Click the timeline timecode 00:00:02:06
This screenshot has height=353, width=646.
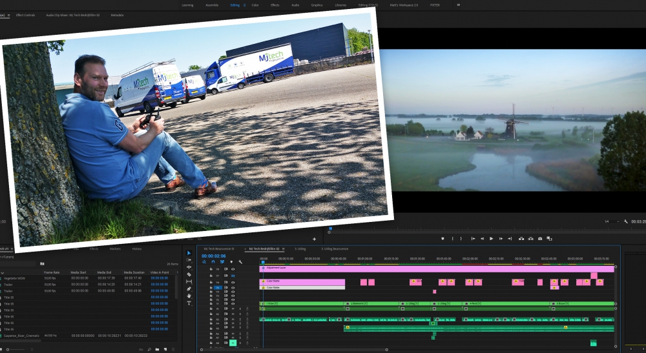click(x=213, y=256)
